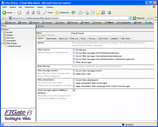This screenshot has width=158, height=127.
Task: Open the Services section
Action: [x=72, y=23]
